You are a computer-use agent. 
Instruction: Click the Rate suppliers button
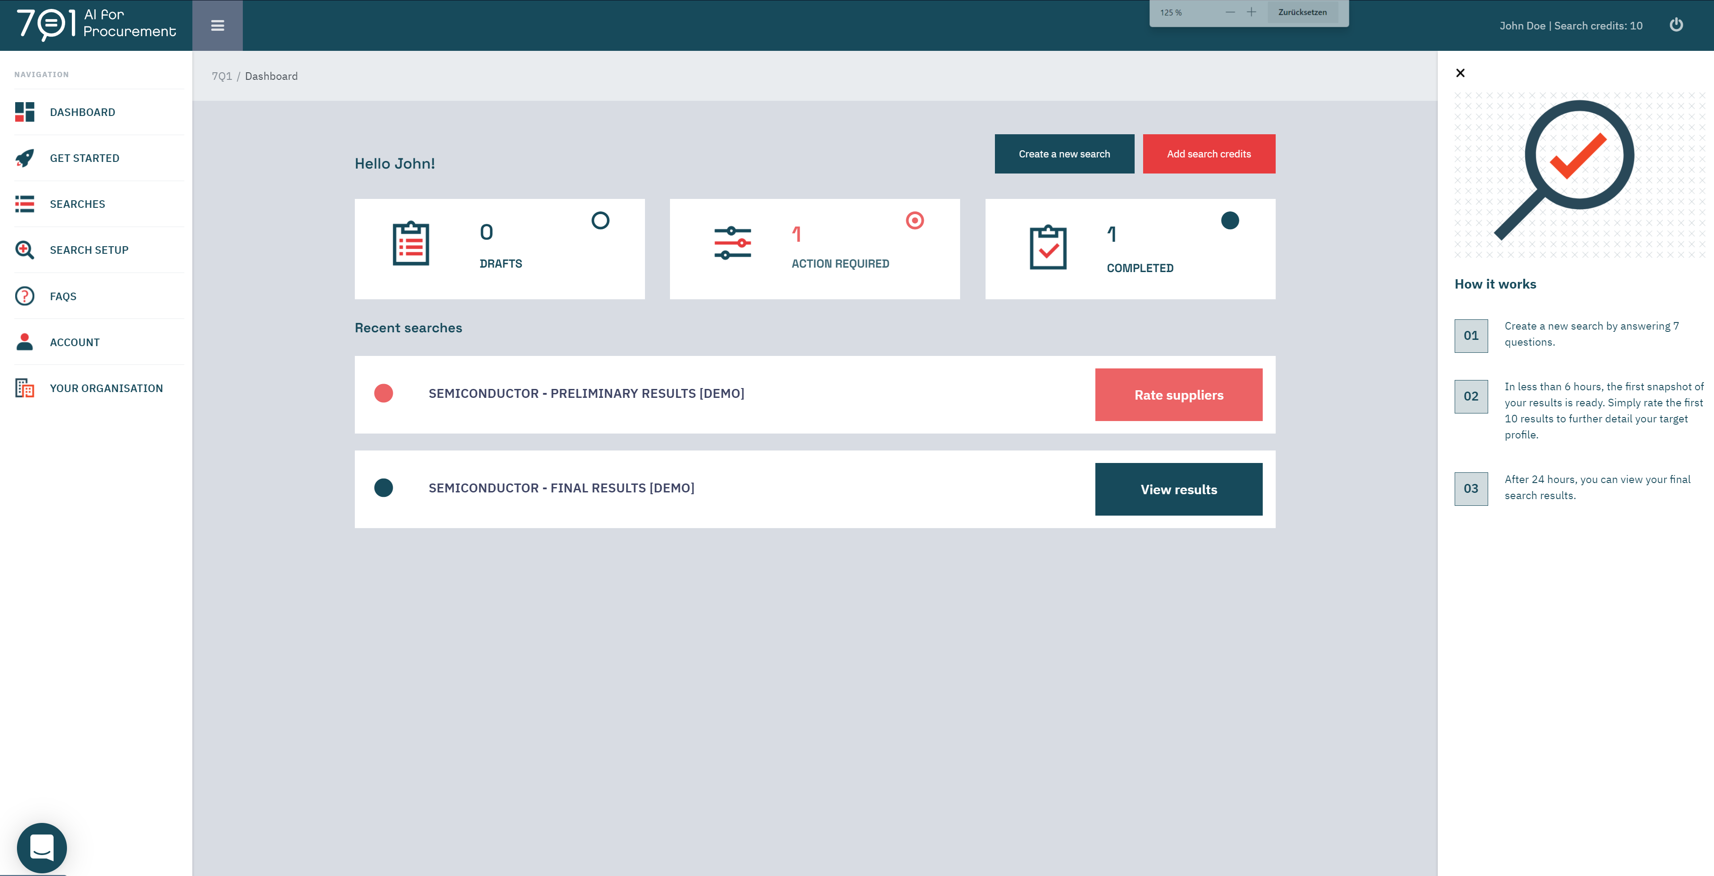(x=1178, y=395)
